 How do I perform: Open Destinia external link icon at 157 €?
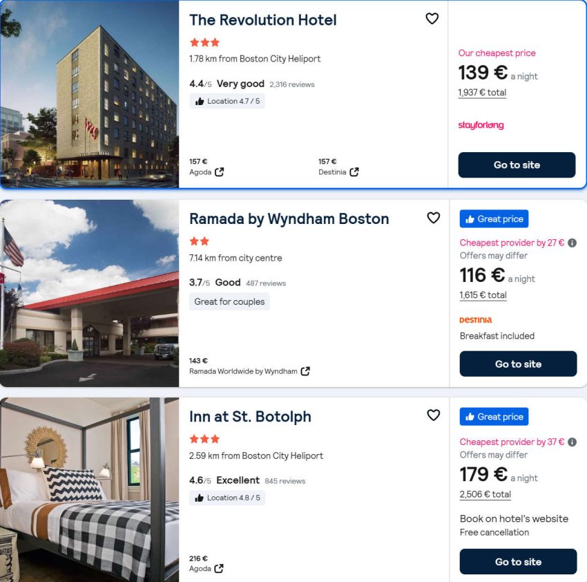point(354,172)
